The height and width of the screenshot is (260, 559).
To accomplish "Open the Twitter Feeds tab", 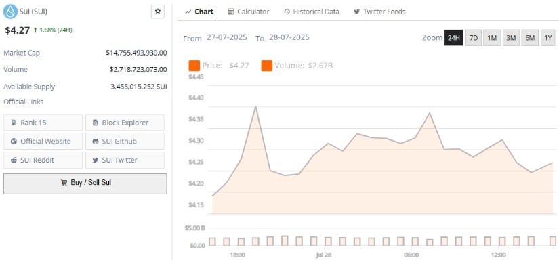I will 379,12.
